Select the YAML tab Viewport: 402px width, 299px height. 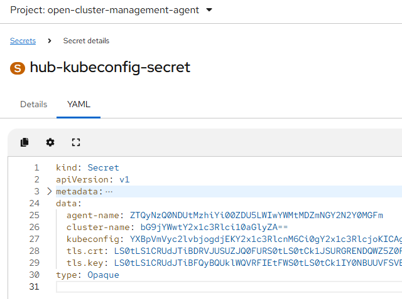tap(79, 104)
